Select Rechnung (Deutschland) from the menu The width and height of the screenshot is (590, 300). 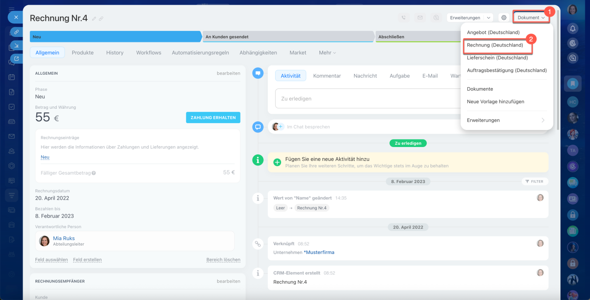click(495, 45)
